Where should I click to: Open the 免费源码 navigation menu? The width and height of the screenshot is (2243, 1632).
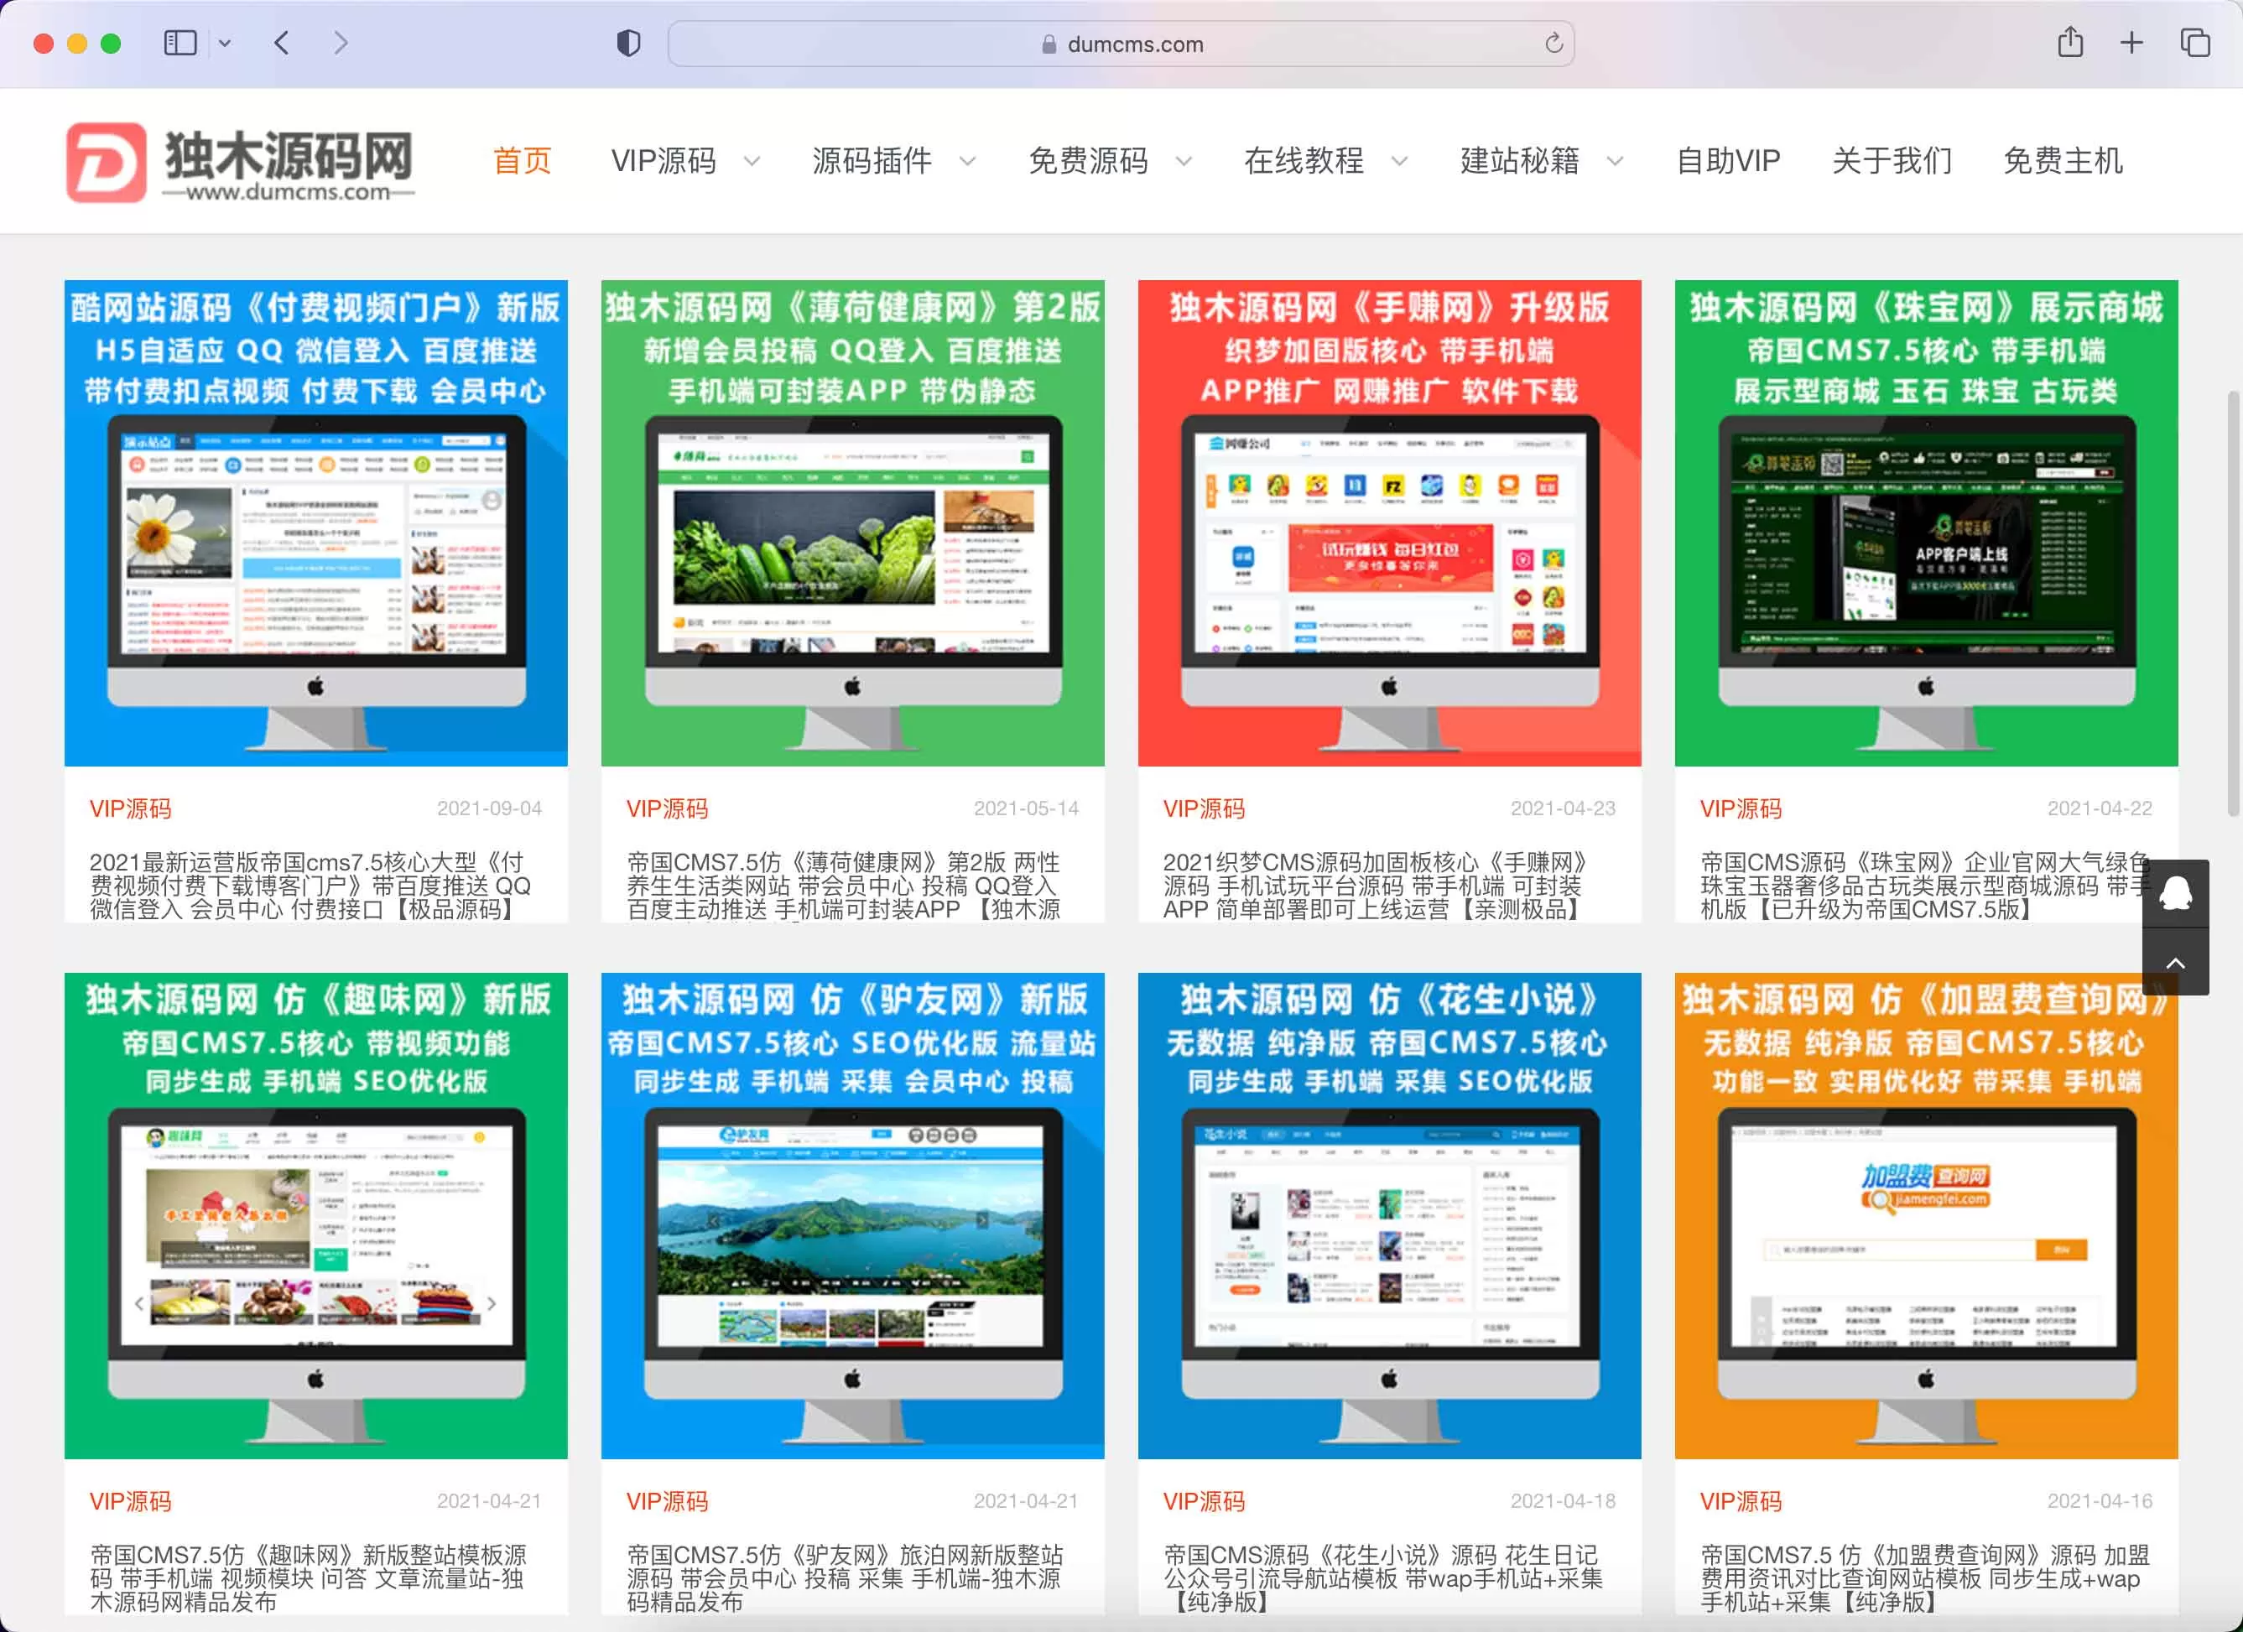pos(1088,160)
